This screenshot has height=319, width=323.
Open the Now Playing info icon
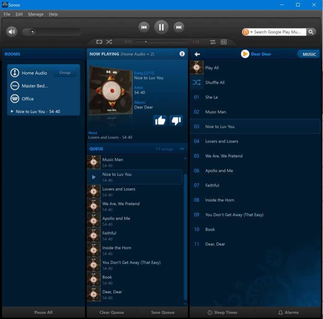coord(182,54)
